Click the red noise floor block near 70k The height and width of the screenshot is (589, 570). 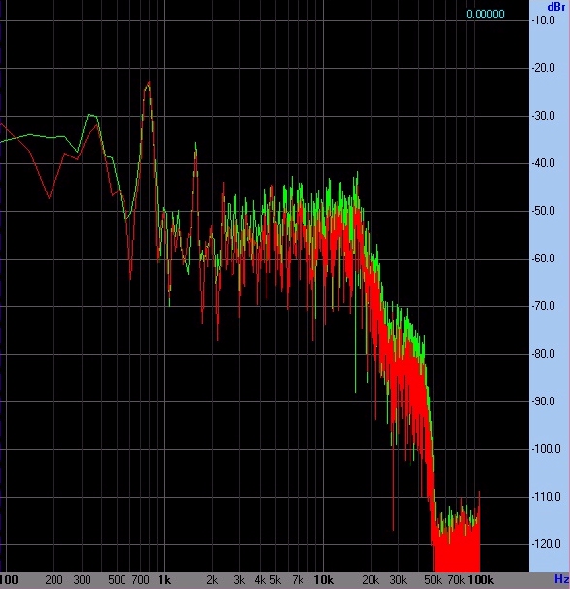point(456,550)
